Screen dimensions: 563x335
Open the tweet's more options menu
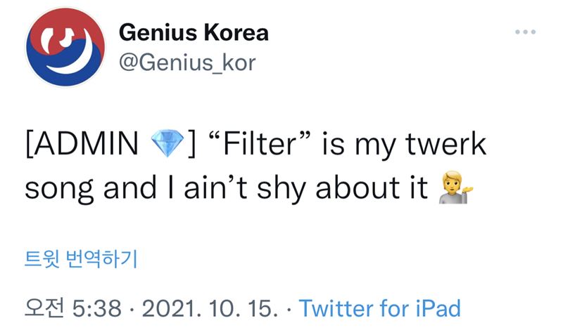click(525, 32)
